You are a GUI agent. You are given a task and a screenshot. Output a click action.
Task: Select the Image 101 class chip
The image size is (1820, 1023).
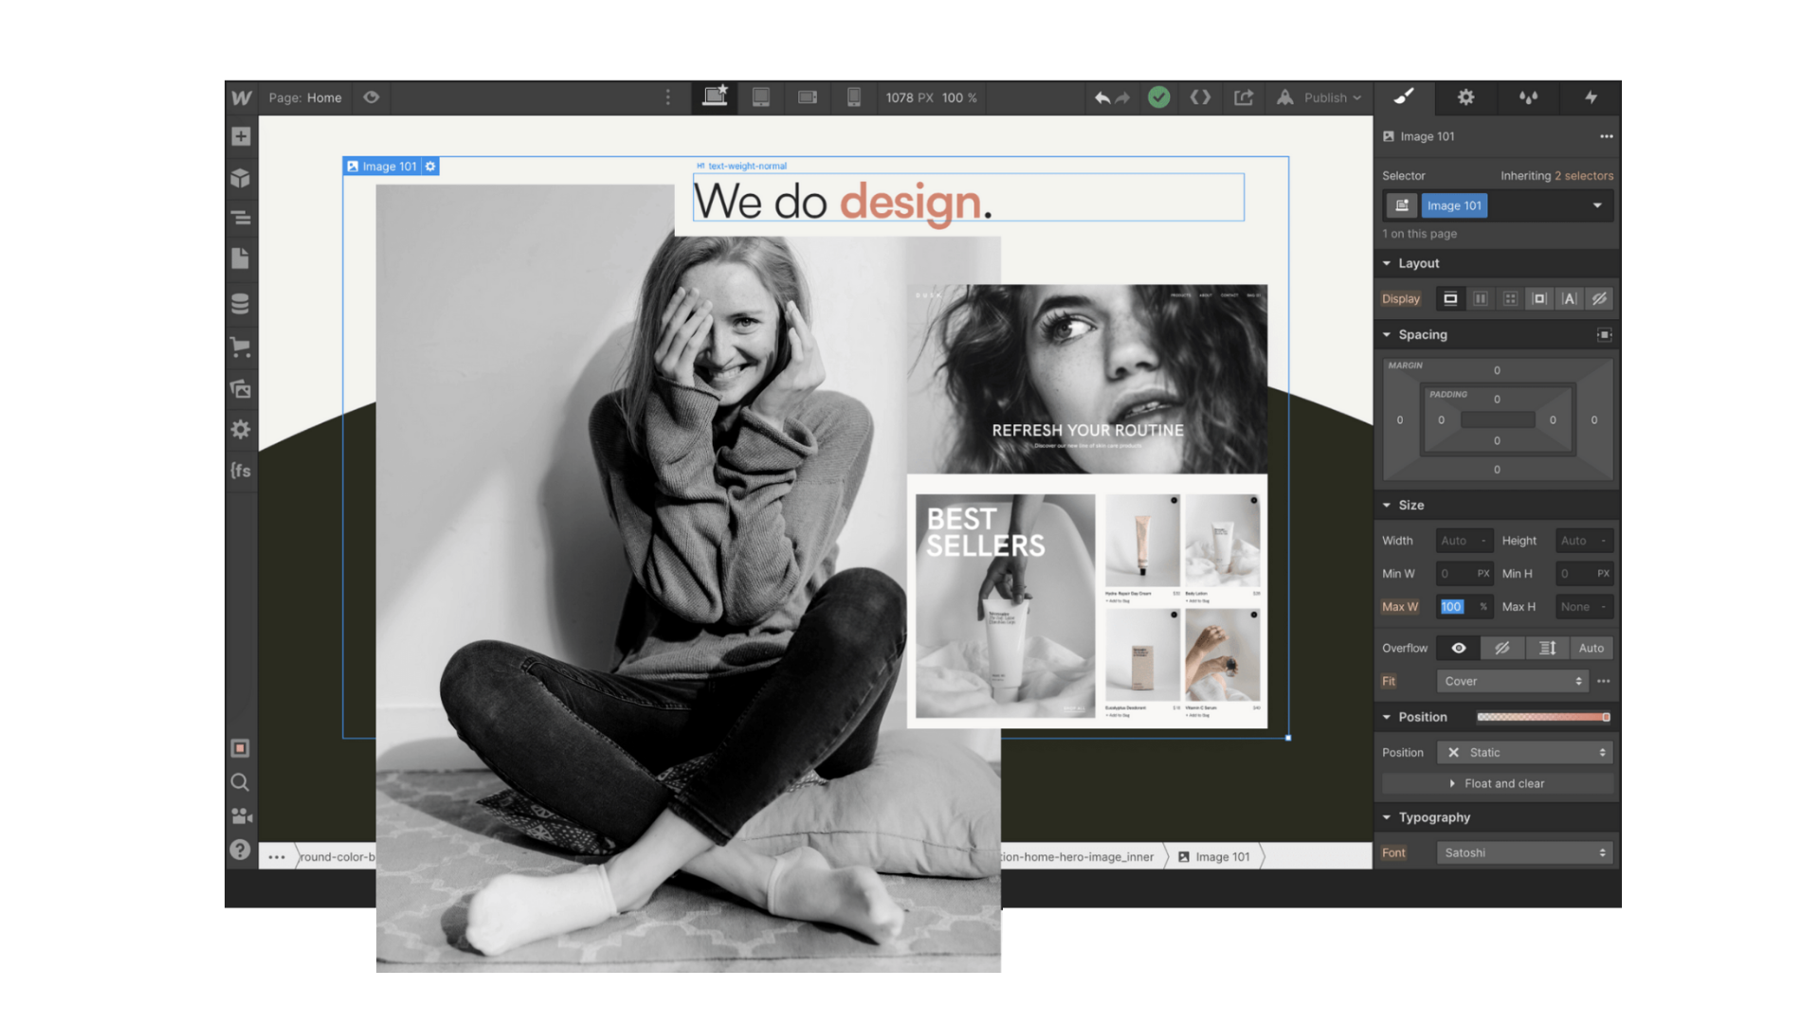click(x=1454, y=206)
